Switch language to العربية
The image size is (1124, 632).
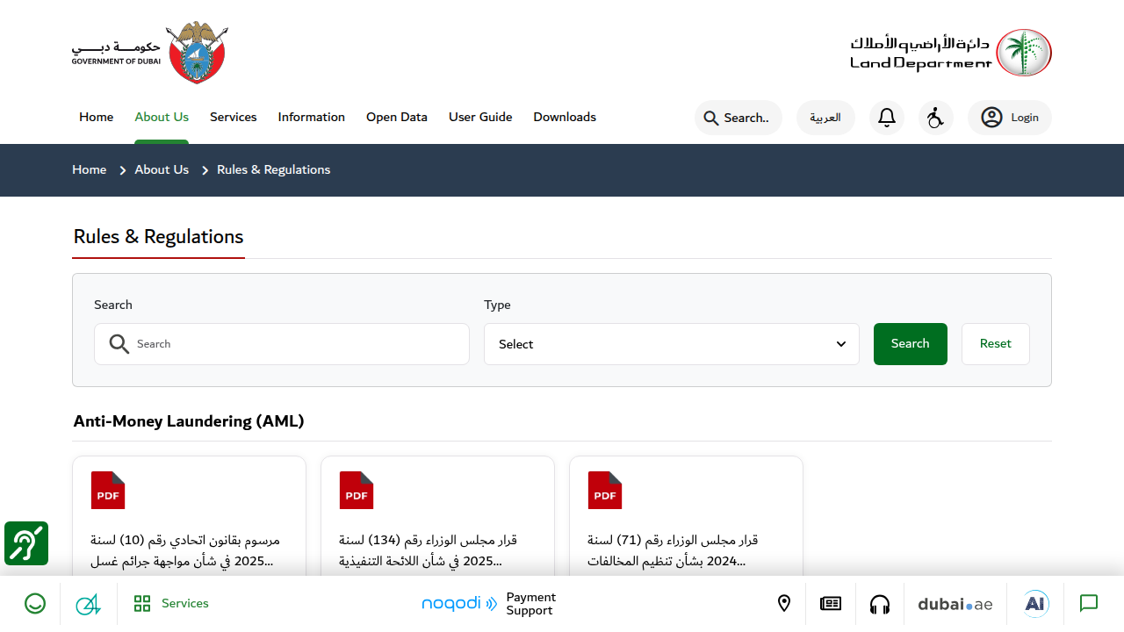pos(825,118)
